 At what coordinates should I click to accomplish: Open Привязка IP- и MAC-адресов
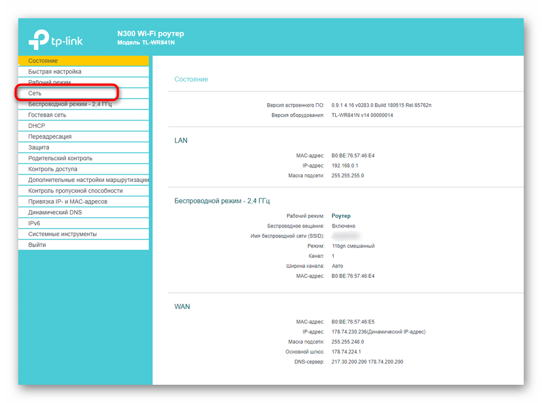coord(68,202)
